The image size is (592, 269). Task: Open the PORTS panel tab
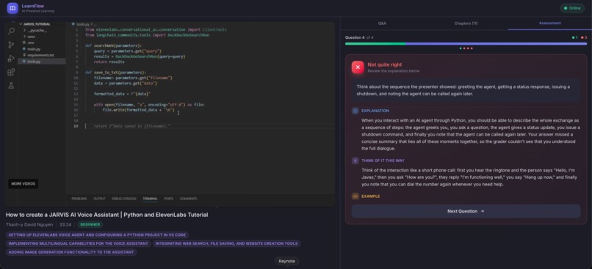pos(168,199)
